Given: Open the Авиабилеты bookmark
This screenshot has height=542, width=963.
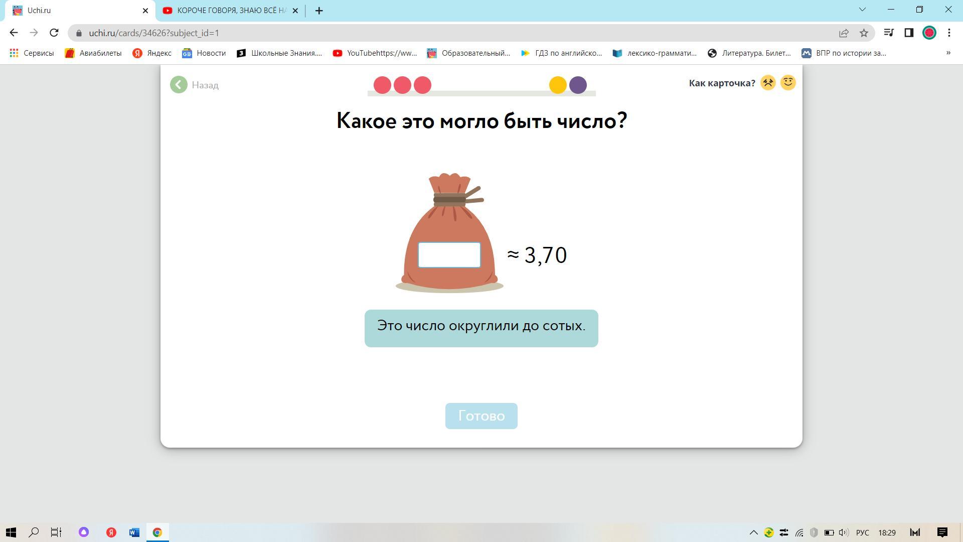Looking at the screenshot, I should tap(93, 53).
